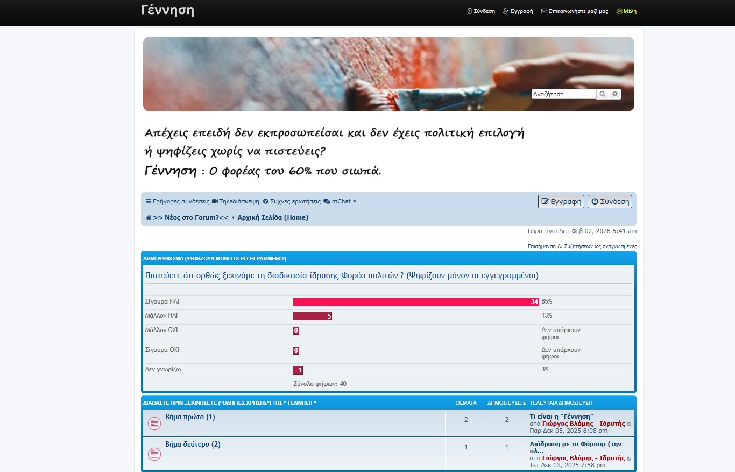Open Μέλη link in the top header

click(x=626, y=11)
